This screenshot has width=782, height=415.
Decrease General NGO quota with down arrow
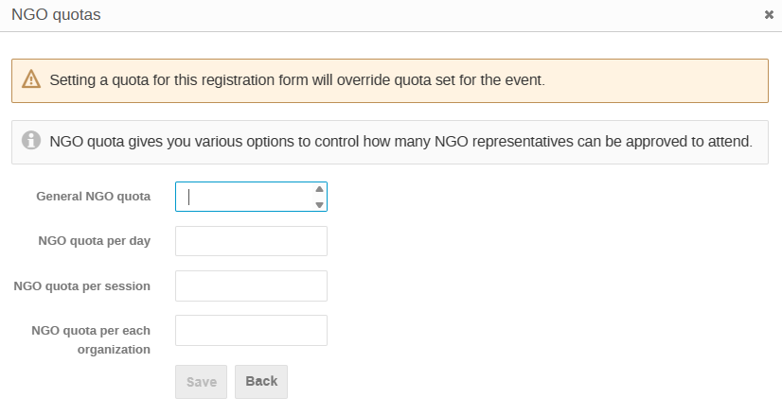click(320, 205)
